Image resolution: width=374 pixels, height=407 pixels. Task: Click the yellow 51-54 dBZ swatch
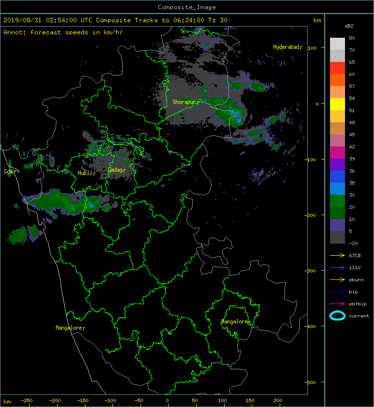[x=337, y=104]
